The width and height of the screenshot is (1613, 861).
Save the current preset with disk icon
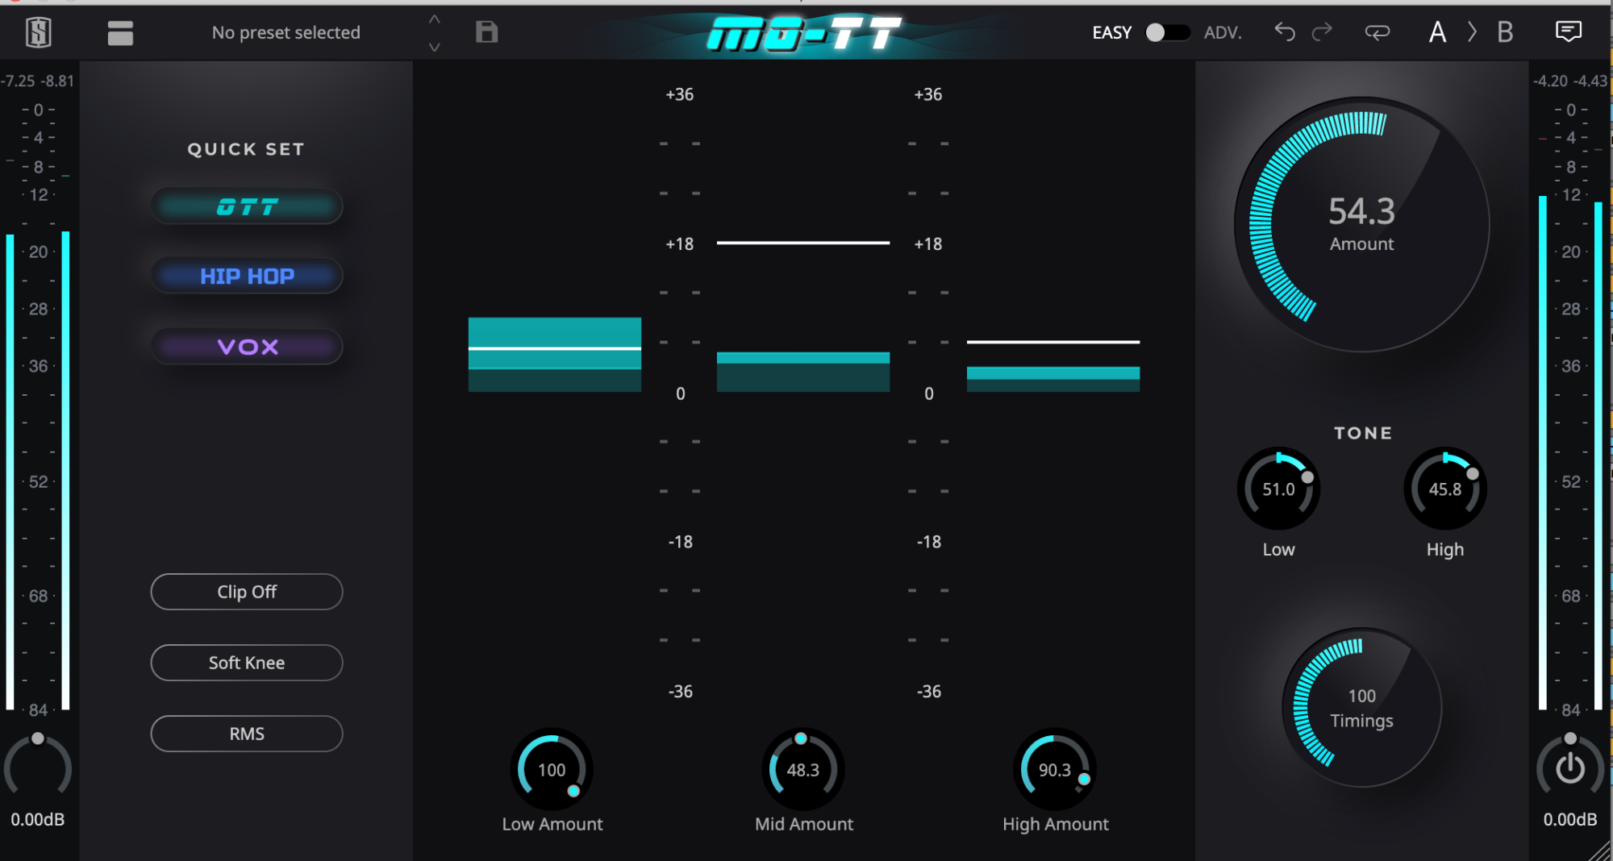pyautogui.click(x=486, y=32)
